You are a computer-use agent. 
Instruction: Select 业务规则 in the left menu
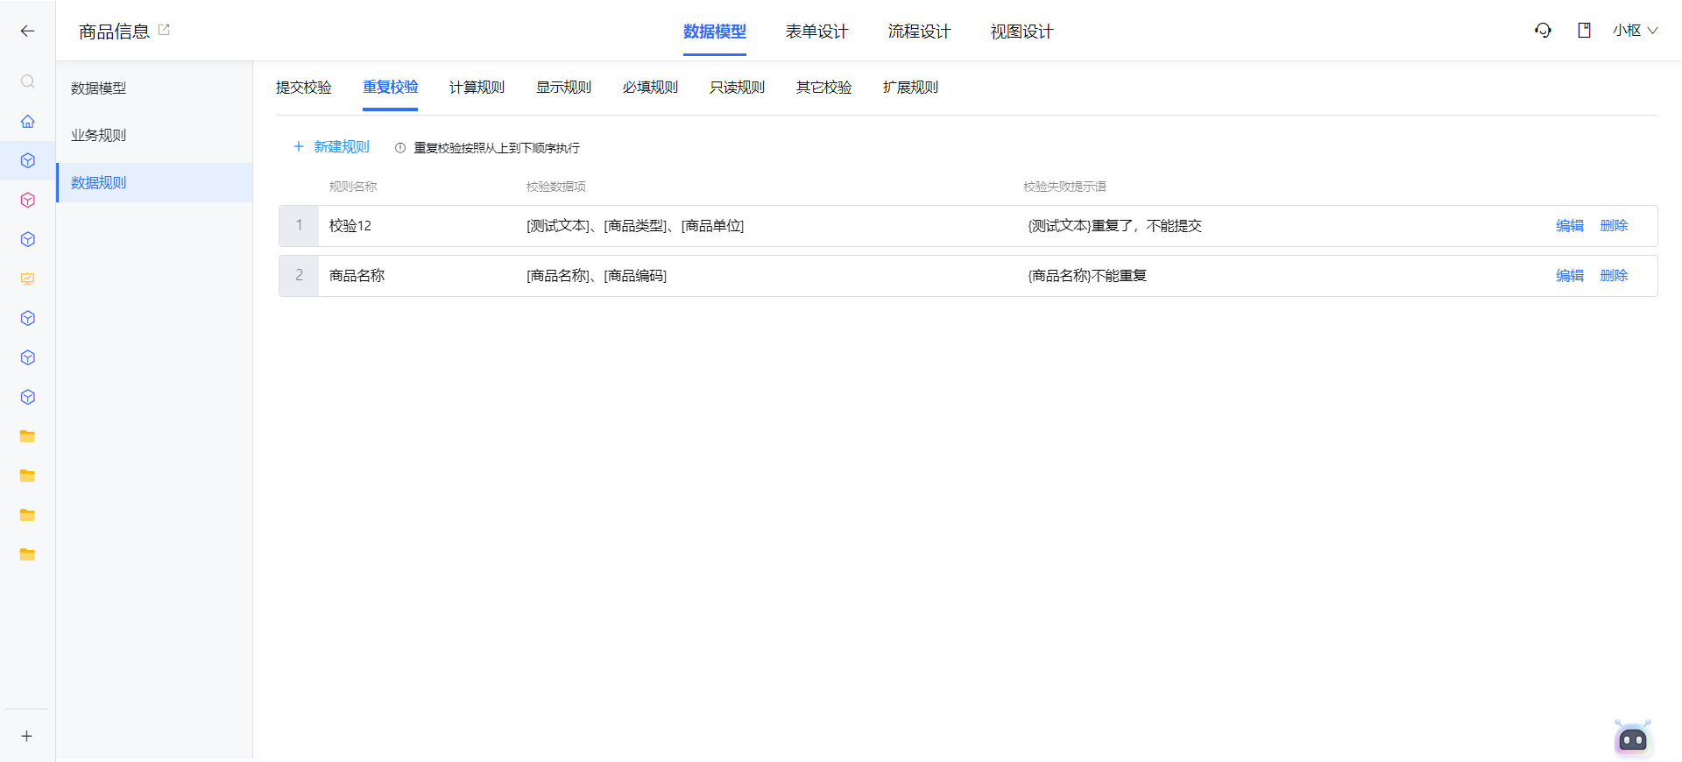coord(154,136)
